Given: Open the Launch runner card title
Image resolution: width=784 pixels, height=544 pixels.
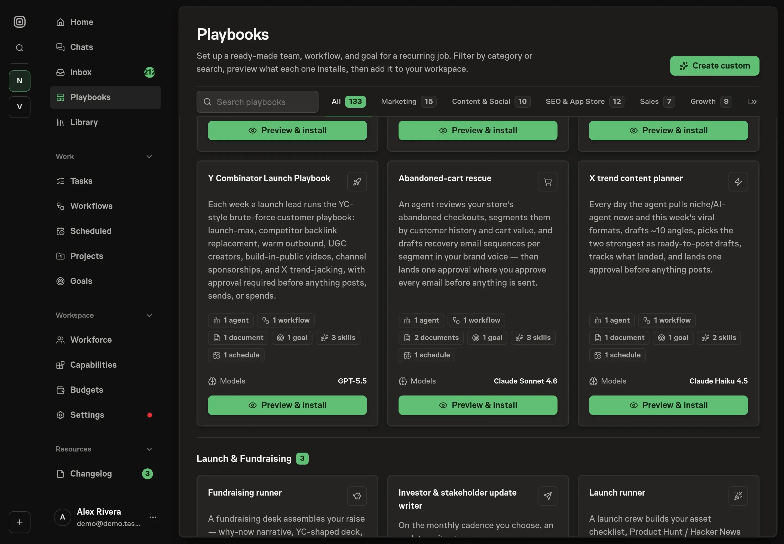Looking at the screenshot, I should [x=617, y=493].
